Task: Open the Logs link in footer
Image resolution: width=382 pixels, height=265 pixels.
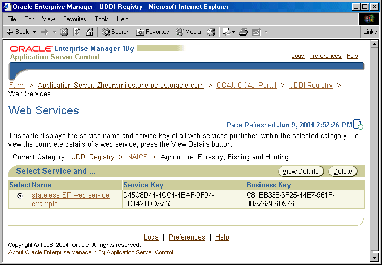Action: (x=151, y=237)
